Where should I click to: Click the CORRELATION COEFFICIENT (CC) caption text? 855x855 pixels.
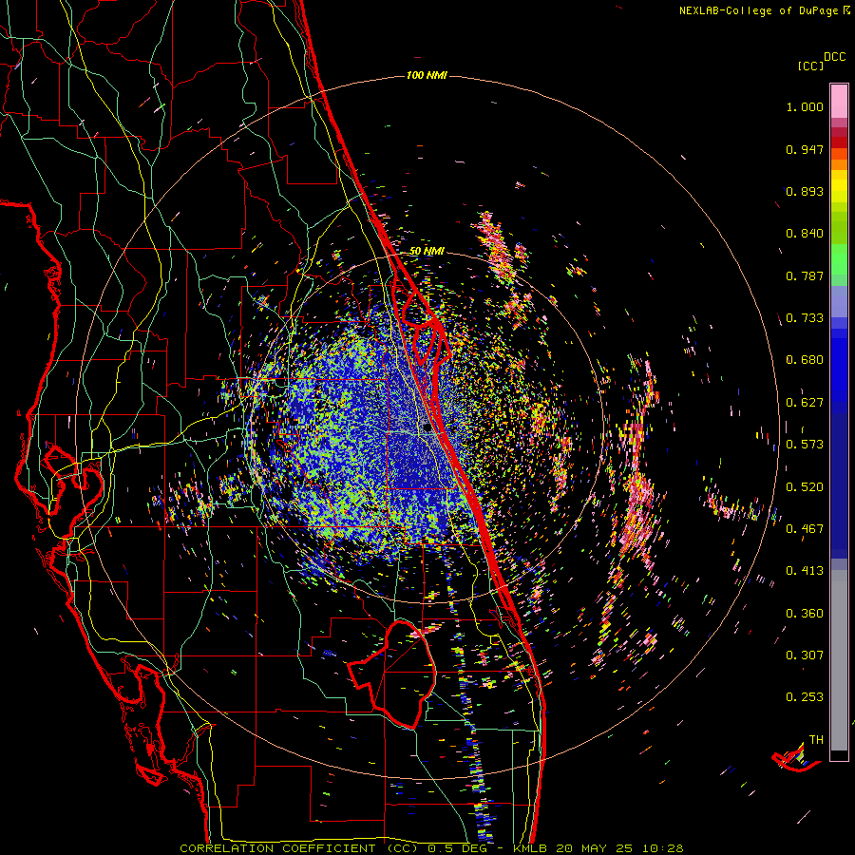[299, 848]
